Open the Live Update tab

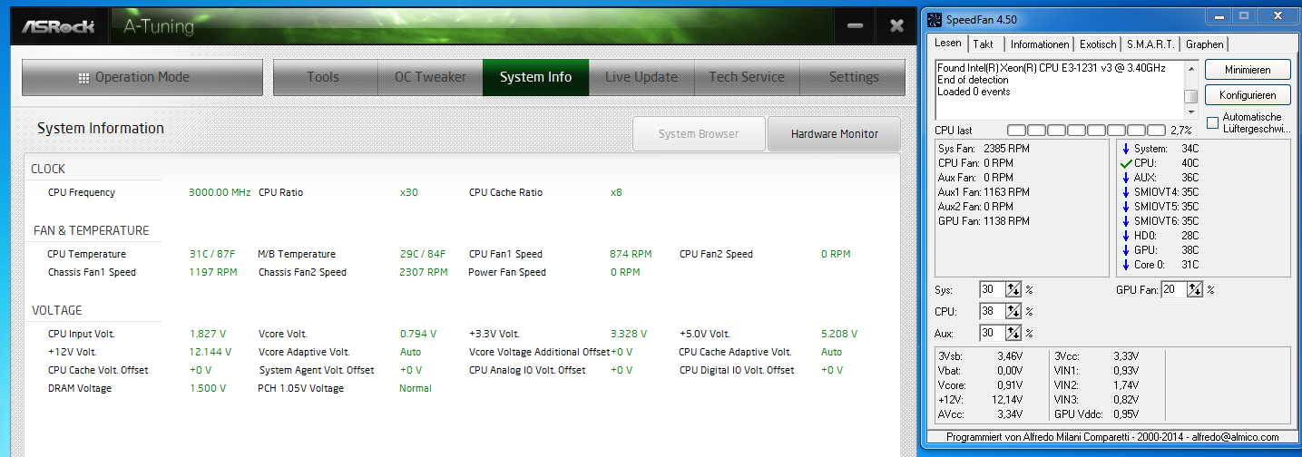[641, 77]
